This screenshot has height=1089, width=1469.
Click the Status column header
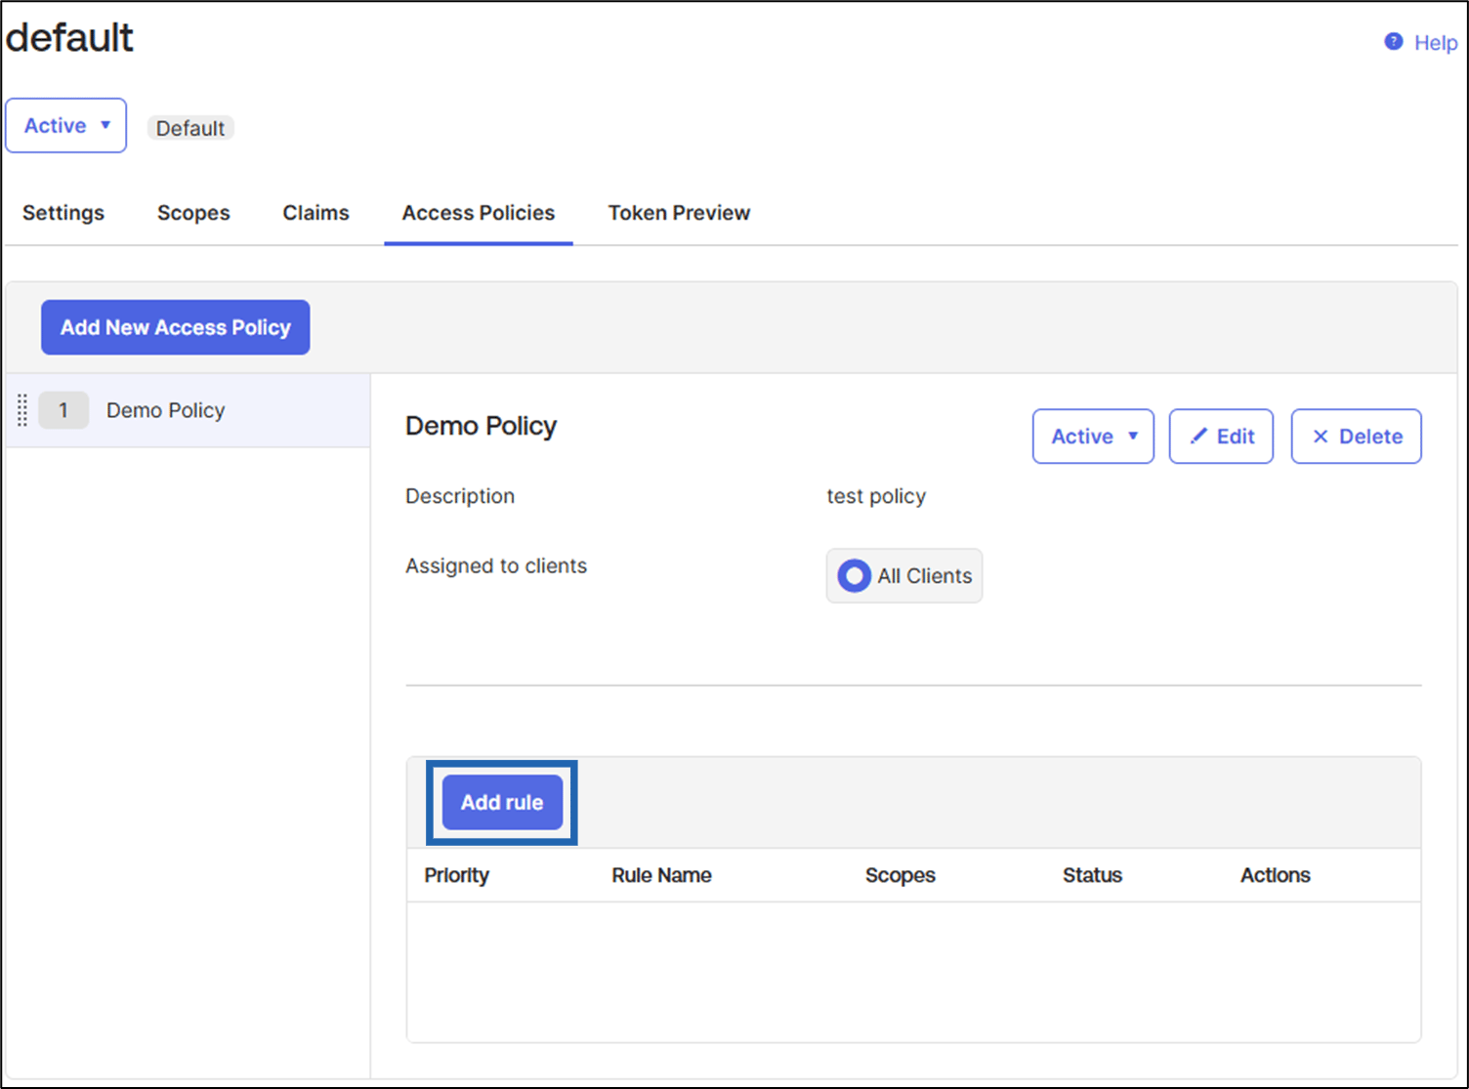coord(1092,875)
